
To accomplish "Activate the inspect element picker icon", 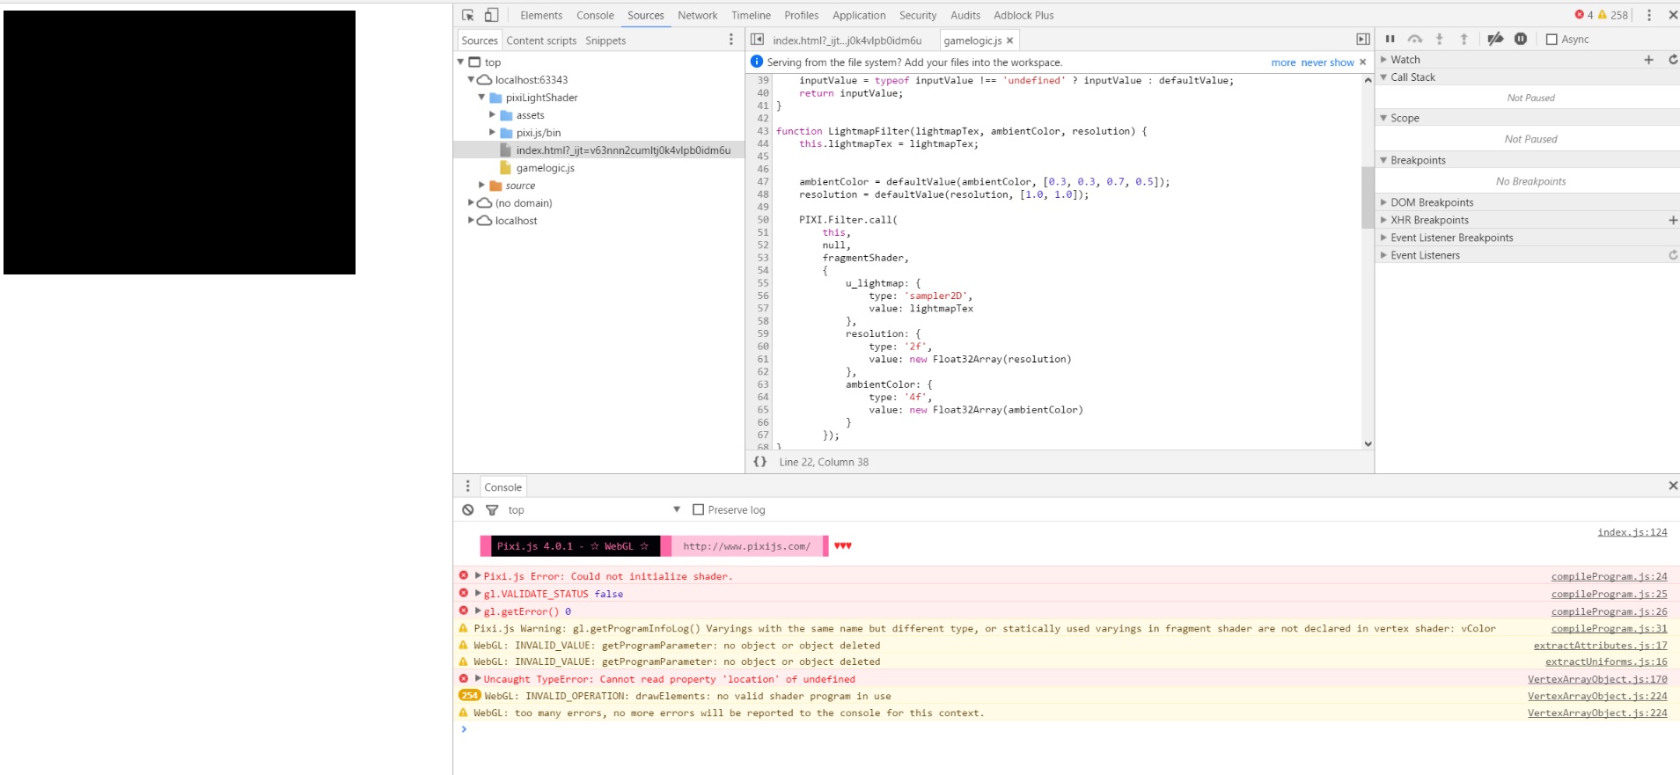I will [468, 15].
